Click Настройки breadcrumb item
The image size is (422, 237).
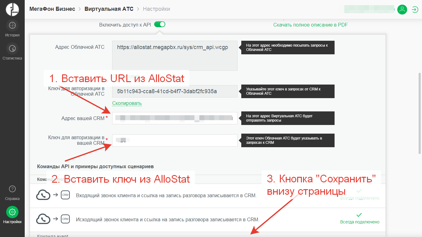[x=156, y=9]
